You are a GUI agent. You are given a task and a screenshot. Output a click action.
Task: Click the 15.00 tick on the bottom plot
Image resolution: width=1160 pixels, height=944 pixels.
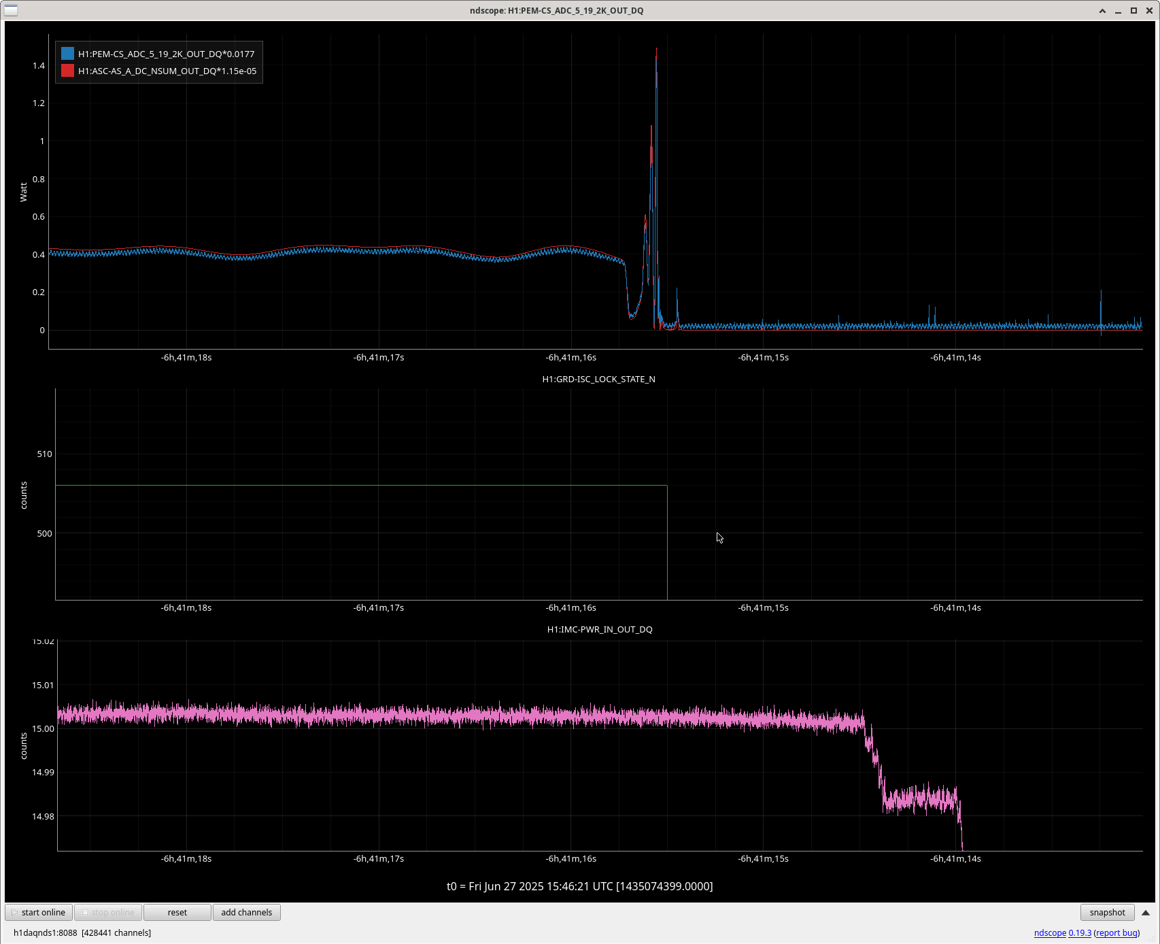pos(43,728)
